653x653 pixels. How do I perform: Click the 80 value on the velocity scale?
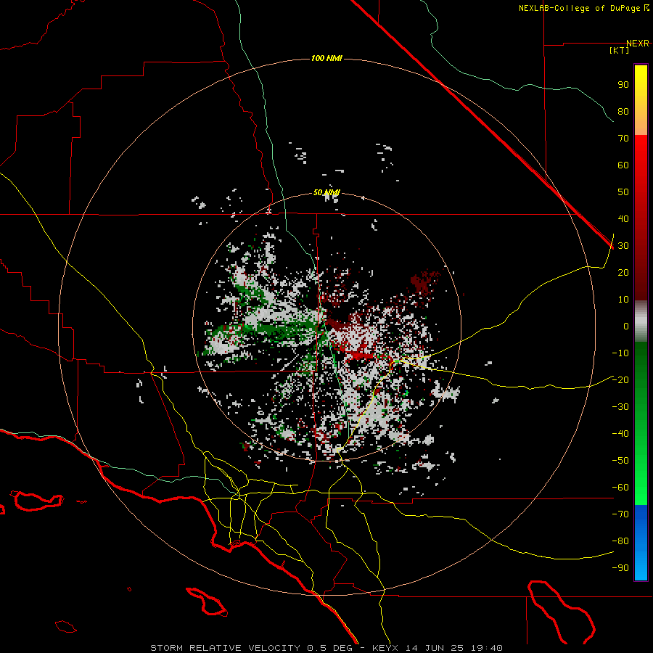(623, 111)
